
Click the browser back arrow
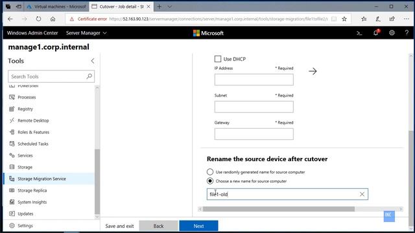(10, 19)
